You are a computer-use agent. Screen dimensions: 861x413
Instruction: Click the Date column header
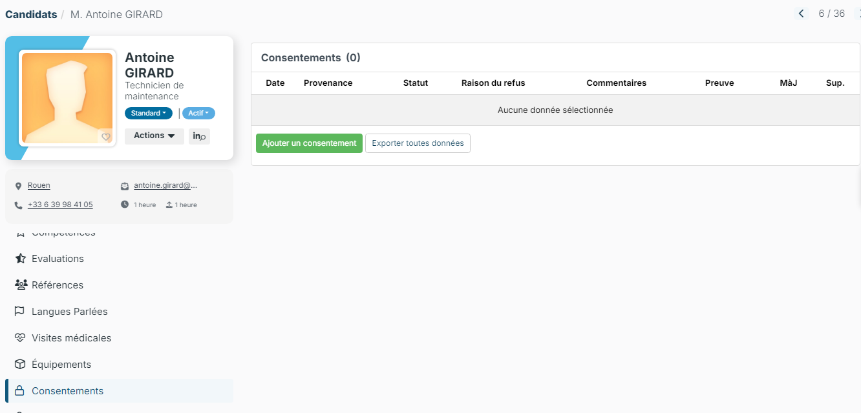pos(275,83)
